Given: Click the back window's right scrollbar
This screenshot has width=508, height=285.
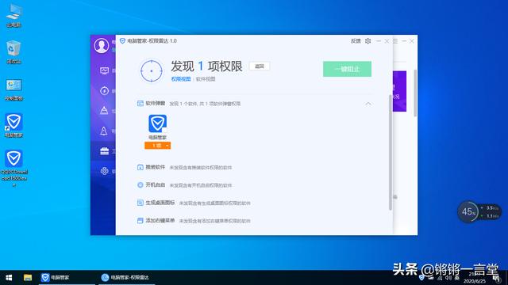Looking at the screenshot, I should click(415, 93).
